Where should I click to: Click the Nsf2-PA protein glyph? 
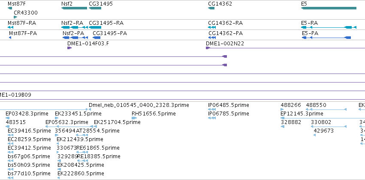(75, 38)
